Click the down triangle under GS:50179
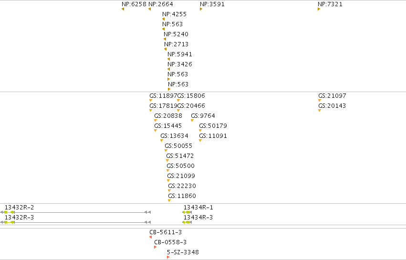This screenshot has width=406, height=260. tap(200, 131)
